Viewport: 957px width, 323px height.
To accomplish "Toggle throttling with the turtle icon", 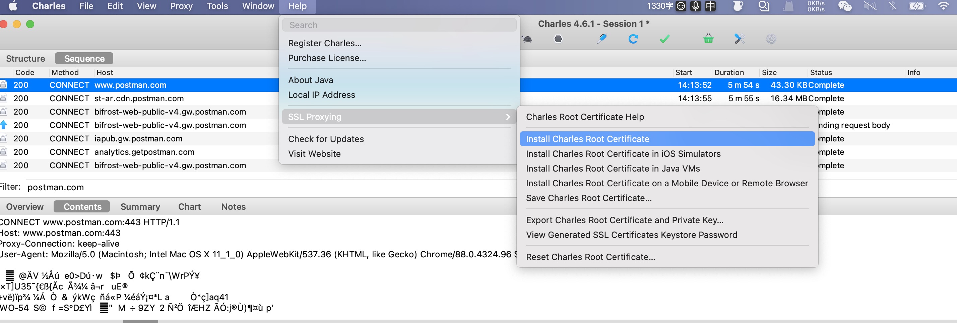I will pyautogui.click(x=527, y=39).
